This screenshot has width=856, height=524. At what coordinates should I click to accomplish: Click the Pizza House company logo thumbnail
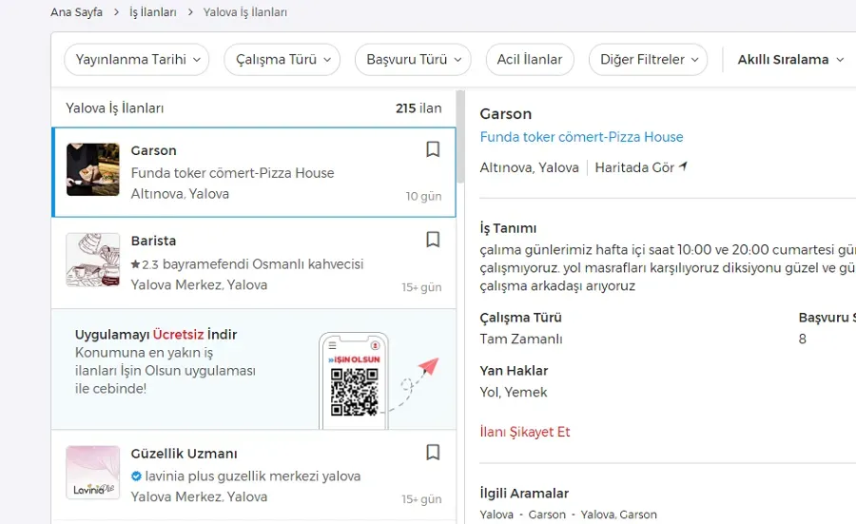tap(93, 169)
